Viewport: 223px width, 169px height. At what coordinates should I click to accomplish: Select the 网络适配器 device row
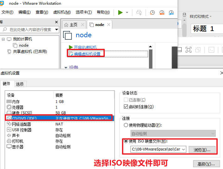coord(60,124)
